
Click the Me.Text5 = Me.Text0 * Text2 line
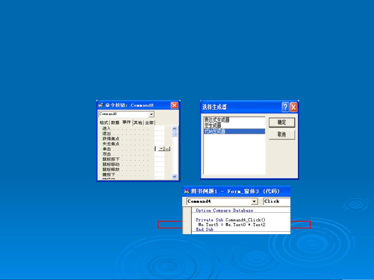[232, 225]
